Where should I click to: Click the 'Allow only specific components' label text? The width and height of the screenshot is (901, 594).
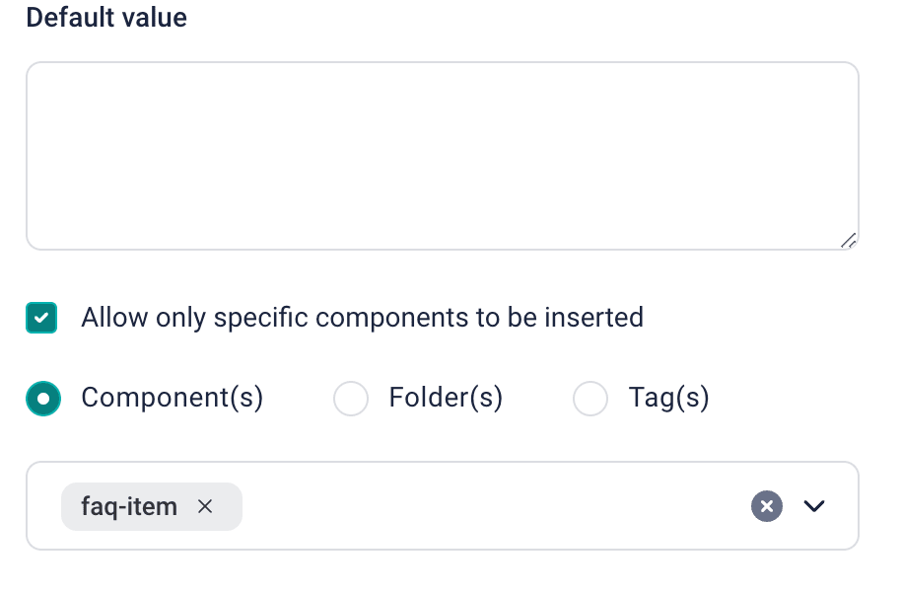pyautogui.click(x=362, y=317)
